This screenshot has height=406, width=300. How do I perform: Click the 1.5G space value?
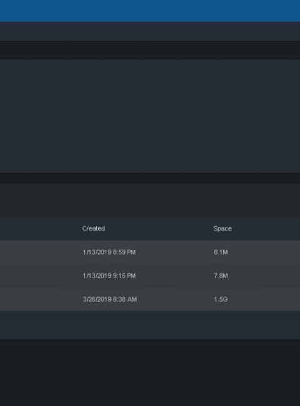pyautogui.click(x=221, y=299)
